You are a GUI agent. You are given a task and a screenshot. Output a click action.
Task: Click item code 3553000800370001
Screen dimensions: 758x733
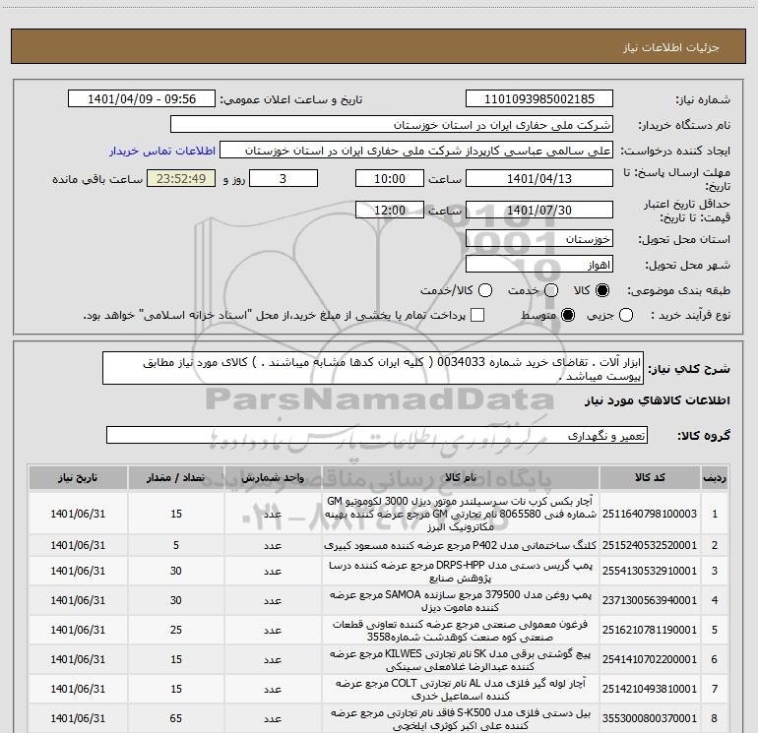click(x=650, y=718)
